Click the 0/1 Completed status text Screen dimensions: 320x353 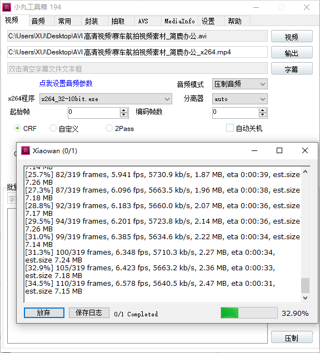[136, 314]
